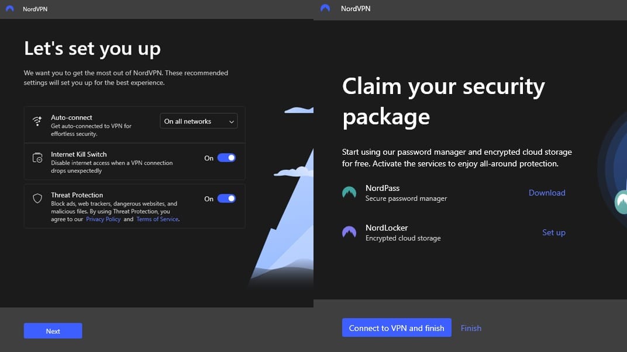The image size is (627, 352).
Task: Click the NordLocker name text
Action: 387,228
